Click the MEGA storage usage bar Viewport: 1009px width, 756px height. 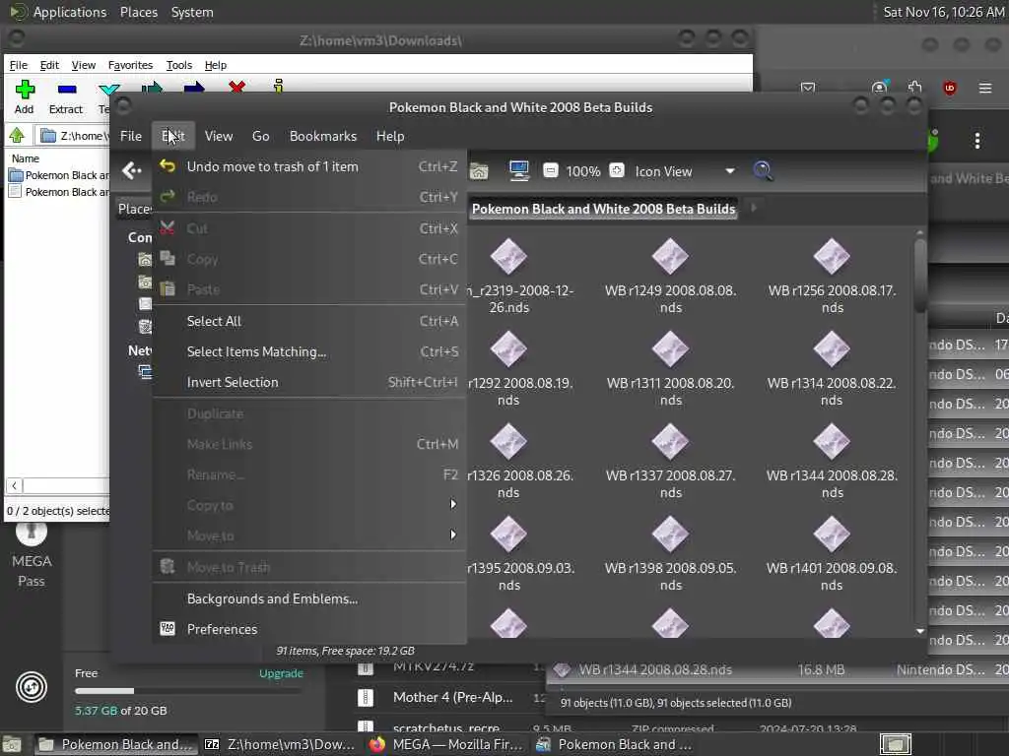(188, 691)
